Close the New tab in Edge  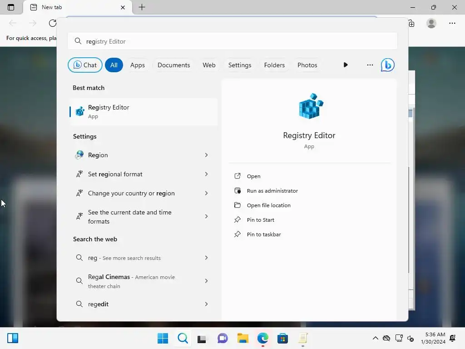(x=123, y=7)
